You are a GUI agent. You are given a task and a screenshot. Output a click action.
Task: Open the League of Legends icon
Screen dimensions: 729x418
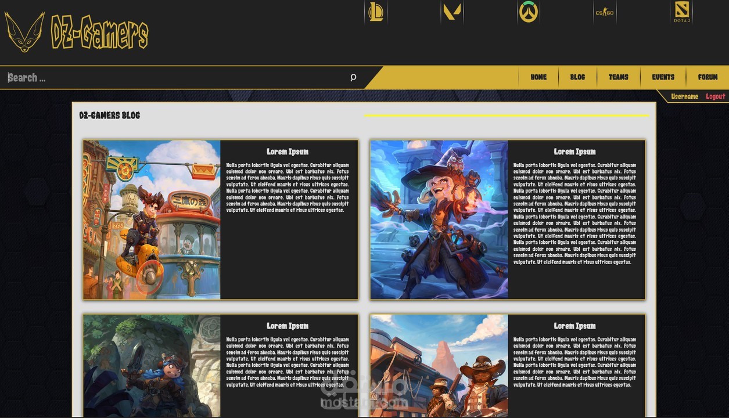[x=376, y=12]
